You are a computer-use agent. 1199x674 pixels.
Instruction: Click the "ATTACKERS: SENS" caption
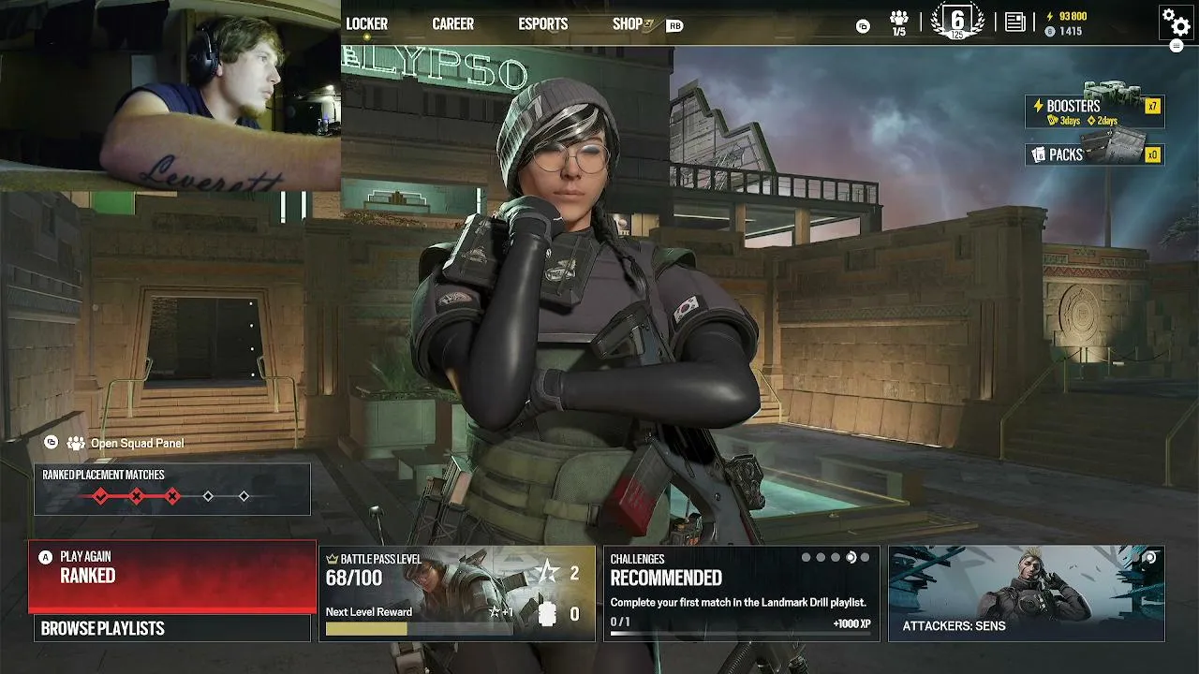point(954,625)
